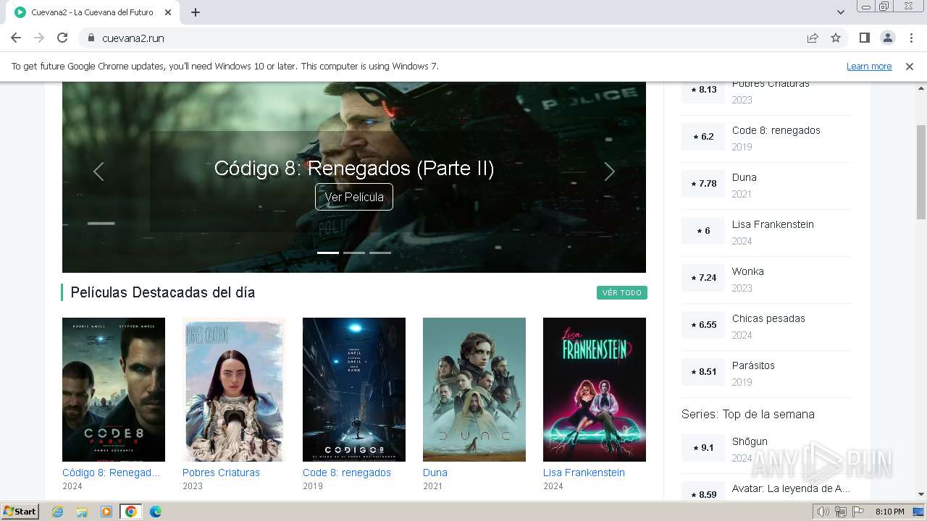The height and width of the screenshot is (521, 927).
Task: Launch Internet Explorer from the taskbar
Action: tap(57, 512)
